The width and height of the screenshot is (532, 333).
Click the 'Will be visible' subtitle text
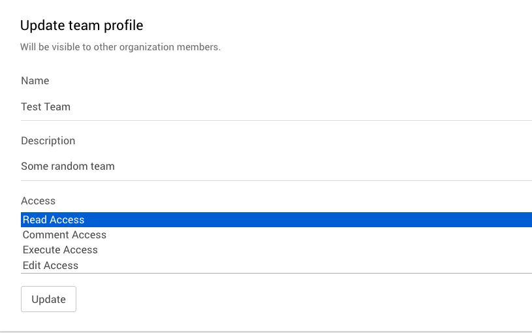tap(120, 48)
